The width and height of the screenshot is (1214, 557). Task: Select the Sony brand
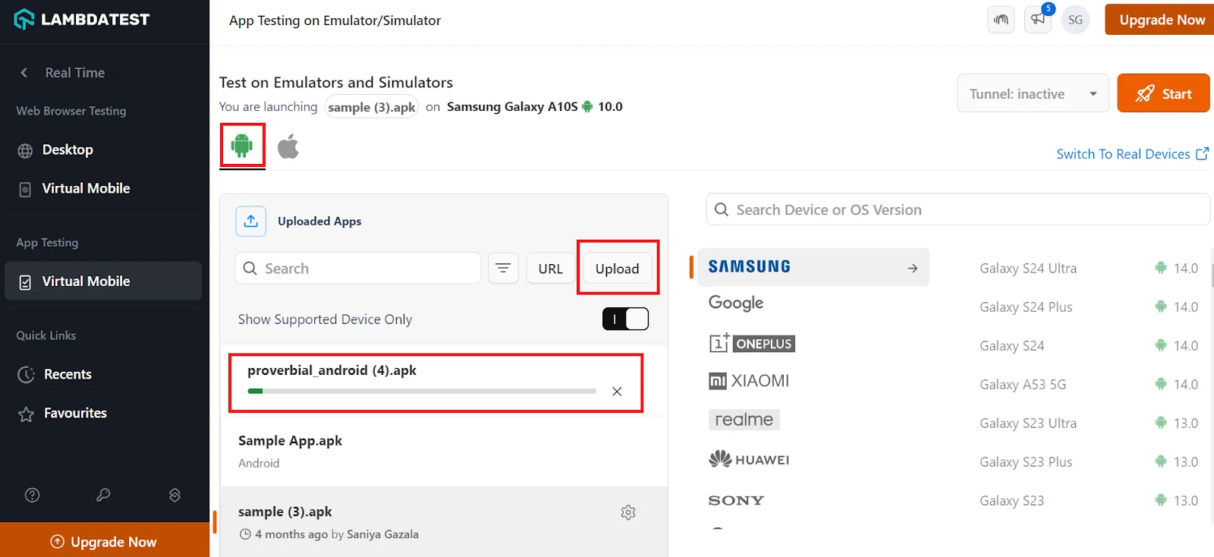736,500
